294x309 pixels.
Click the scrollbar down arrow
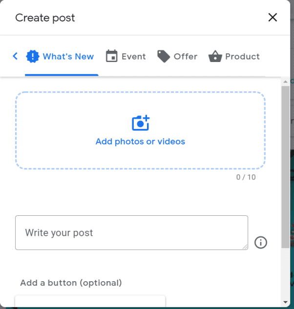(x=285, y=302)
